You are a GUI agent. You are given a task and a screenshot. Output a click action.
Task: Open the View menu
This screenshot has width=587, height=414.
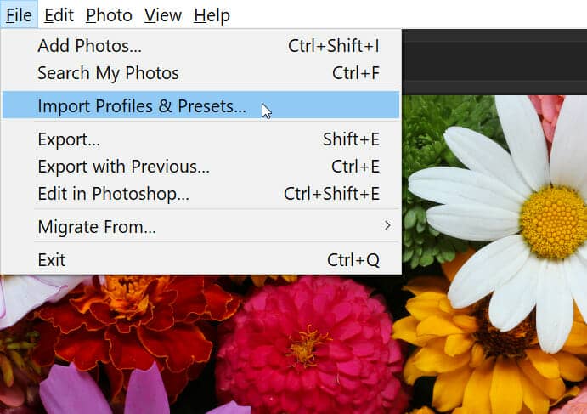(x=163, y=15)
